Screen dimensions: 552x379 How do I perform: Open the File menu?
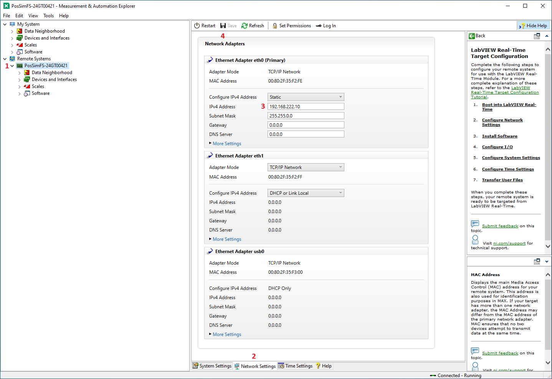click(7, 16)
